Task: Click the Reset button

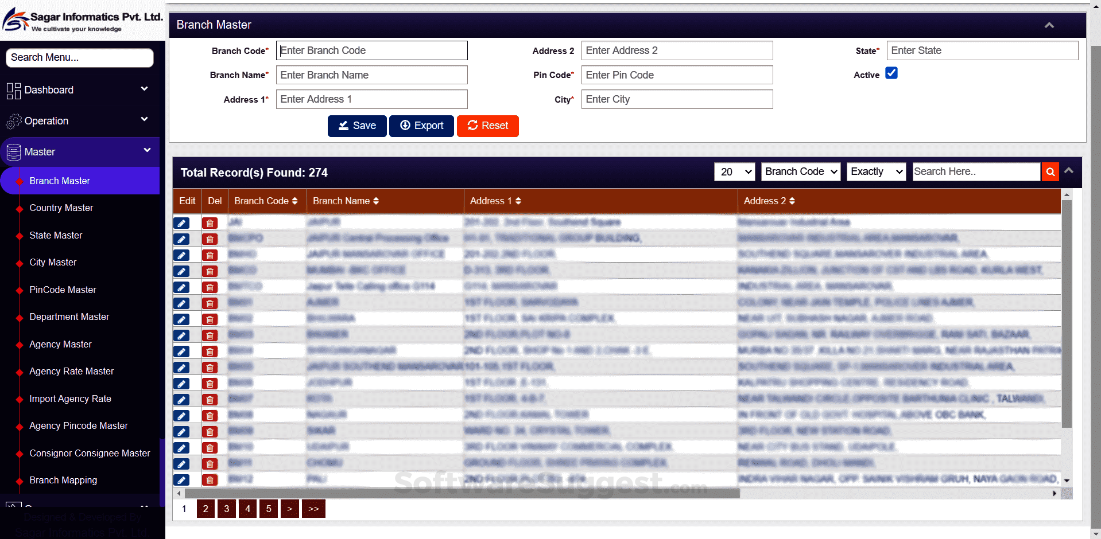Action: click(487, 126)
